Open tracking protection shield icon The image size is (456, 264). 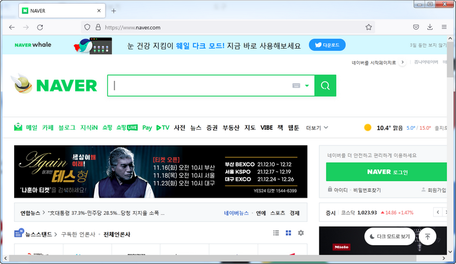coord(87,28)
